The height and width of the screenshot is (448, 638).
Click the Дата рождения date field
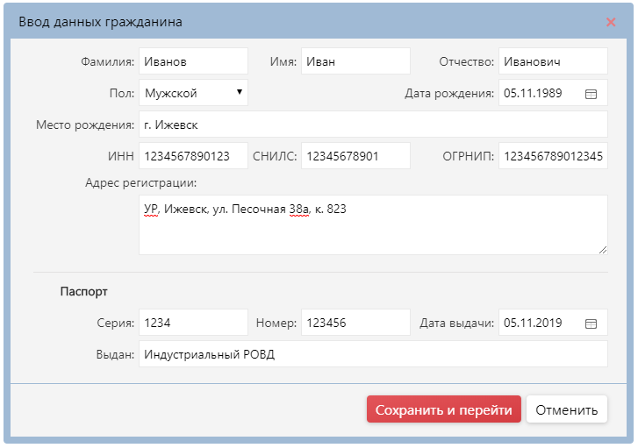click(540, 93)
